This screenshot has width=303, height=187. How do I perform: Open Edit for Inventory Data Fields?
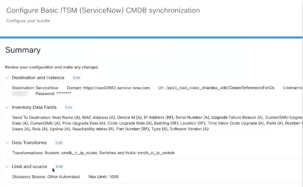click(x=69, y=107)
